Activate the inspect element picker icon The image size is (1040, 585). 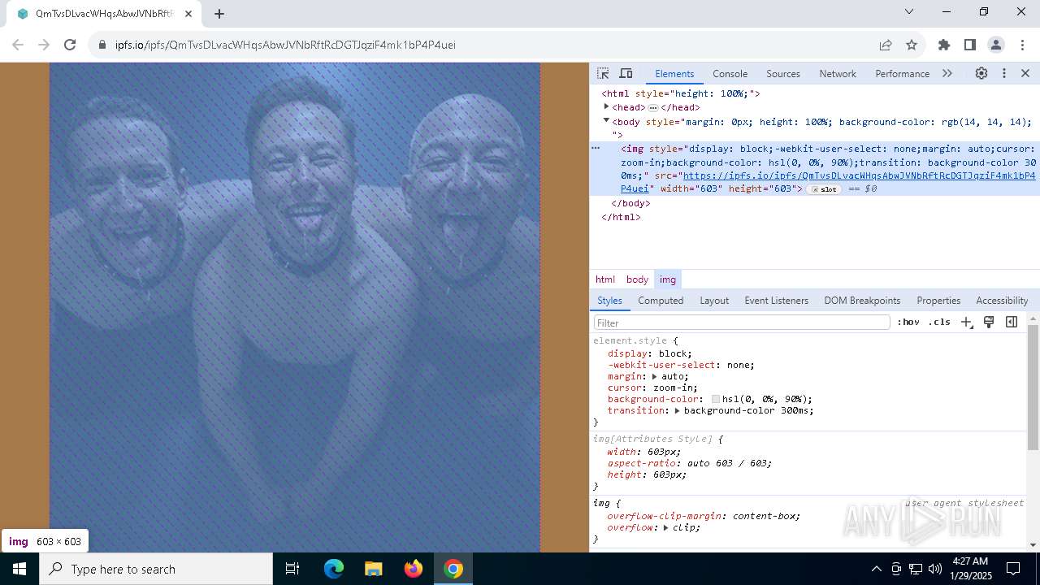coord(603,73)
